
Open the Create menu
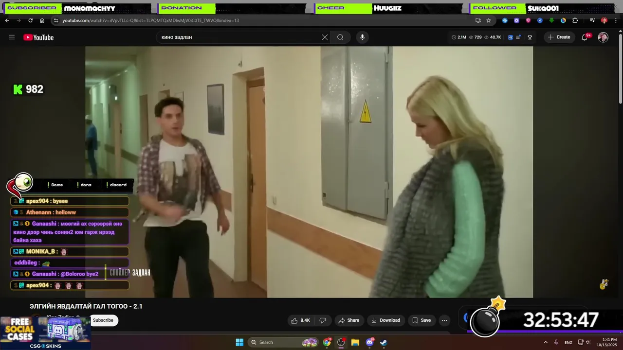[x=559, y=37]
